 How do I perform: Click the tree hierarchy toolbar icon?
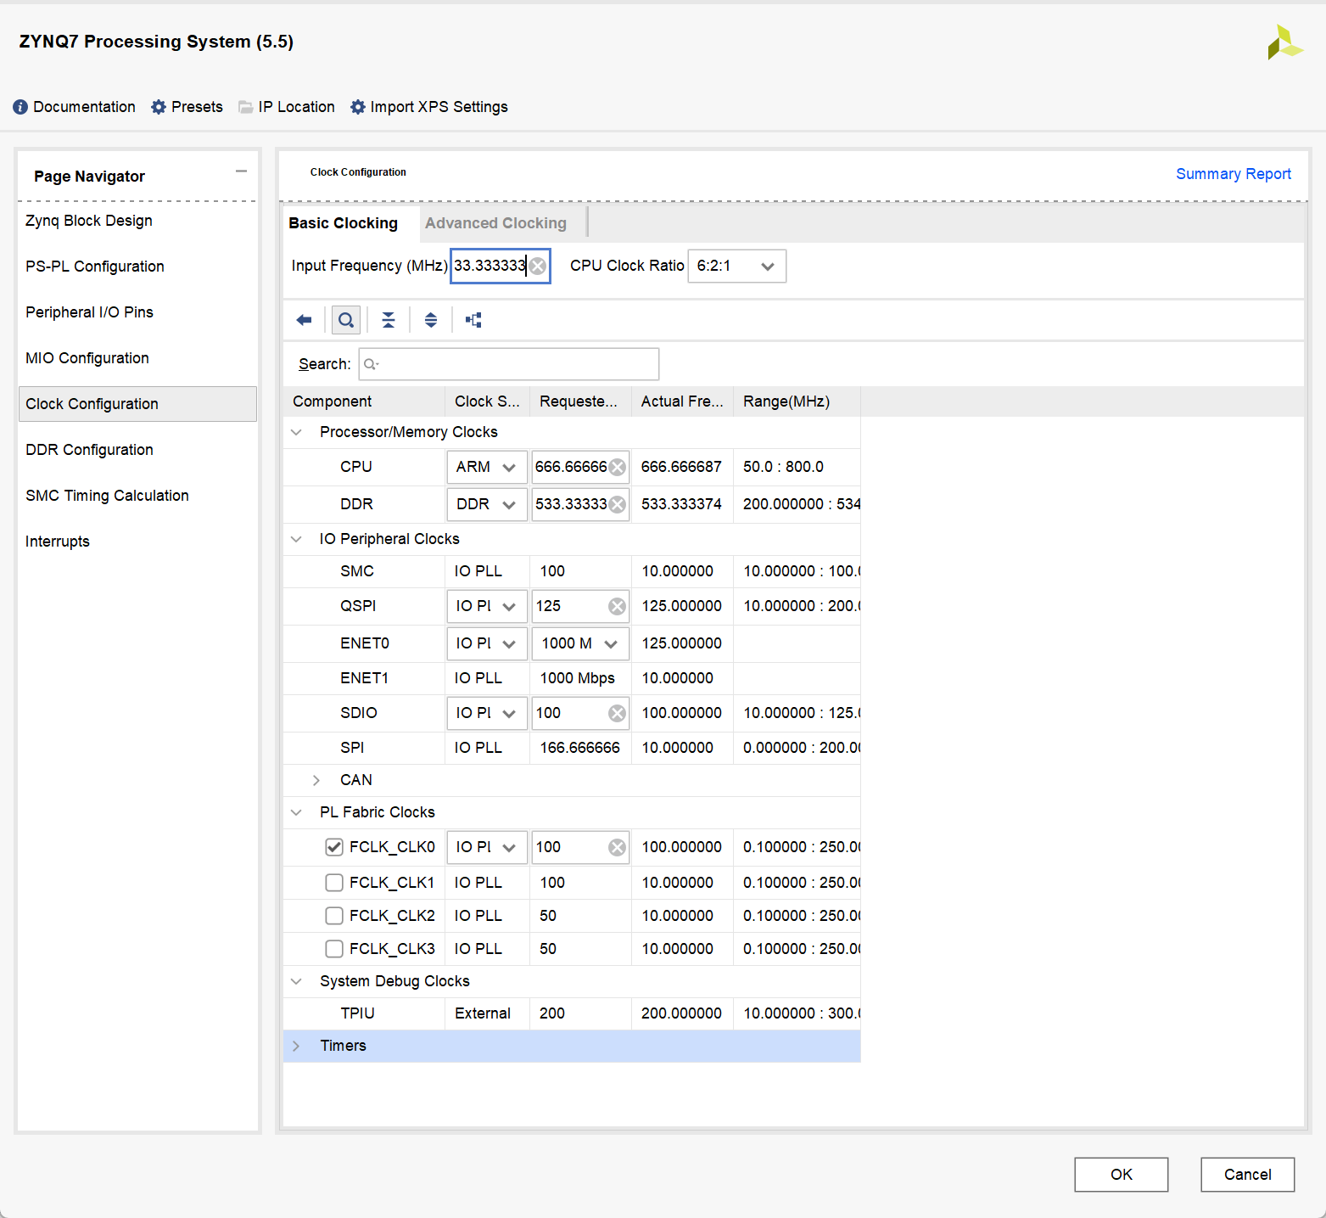(x=473, y=320)
